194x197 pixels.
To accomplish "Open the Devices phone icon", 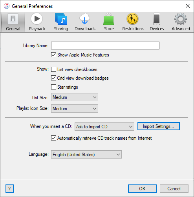I will click(157, 19).
